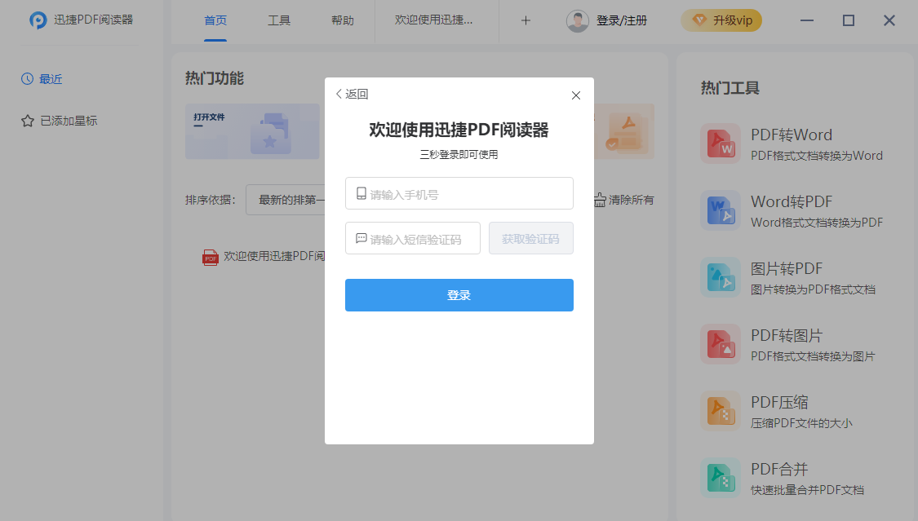The width and height of the screenshot is (918, 521).
Task: Close the login dialog
Action: [576, 95]
